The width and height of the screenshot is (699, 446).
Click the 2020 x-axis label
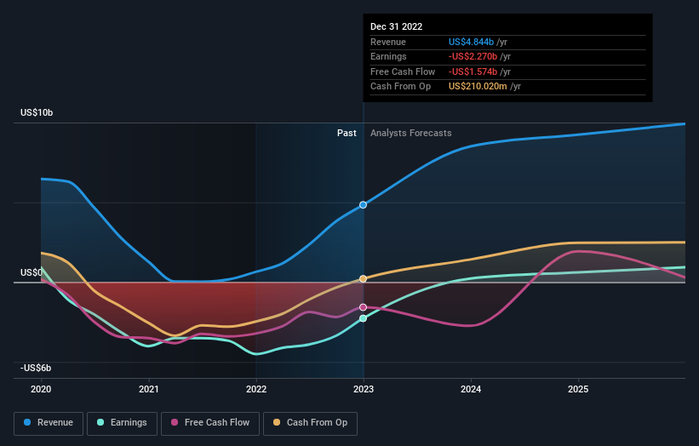pos(41,390)
